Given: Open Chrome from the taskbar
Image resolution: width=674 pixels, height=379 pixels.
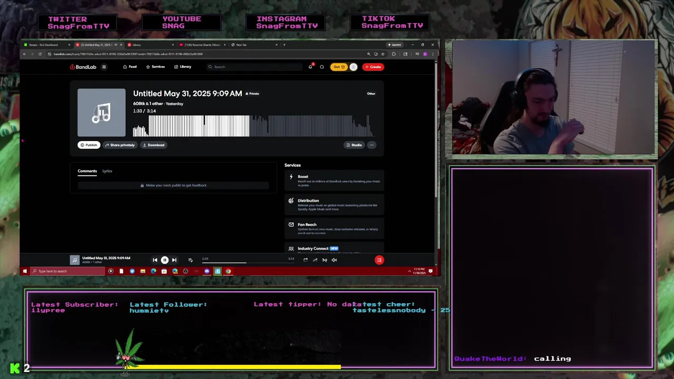Looking at the screenshot, I should 228,271.
